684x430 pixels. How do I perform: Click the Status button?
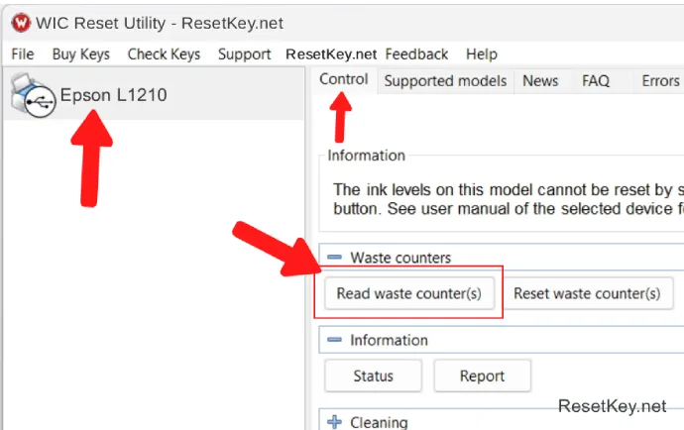coord(373,376)
